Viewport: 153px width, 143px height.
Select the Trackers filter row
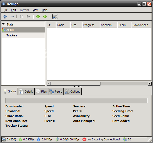23,35
